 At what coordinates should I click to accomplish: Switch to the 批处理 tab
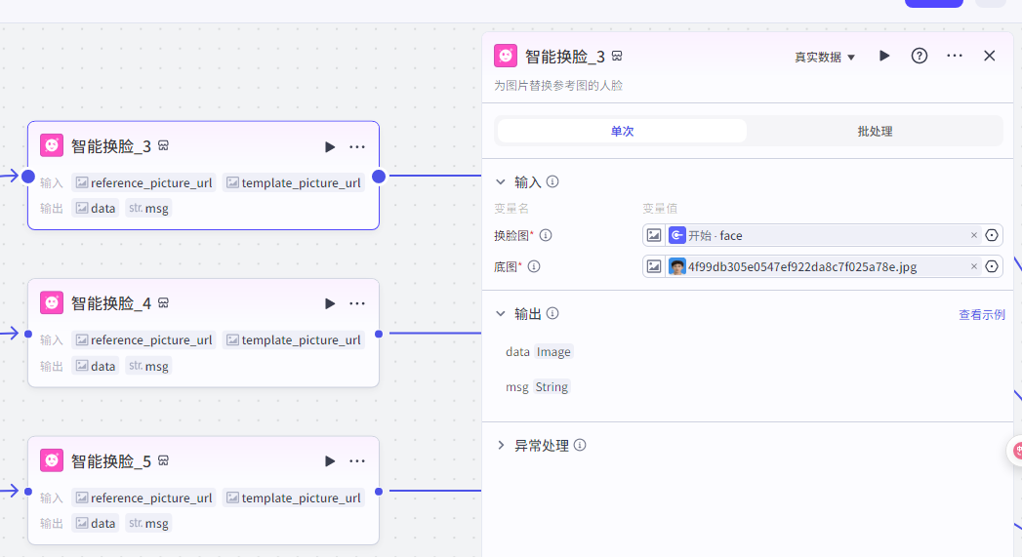(x=875, y=131)
